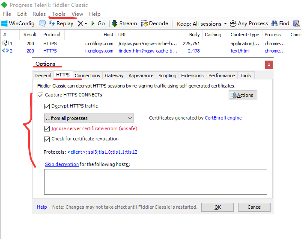Screen dimensions: 301x239
Task: Switch to the Extensions tab
Action: [192, 76]
